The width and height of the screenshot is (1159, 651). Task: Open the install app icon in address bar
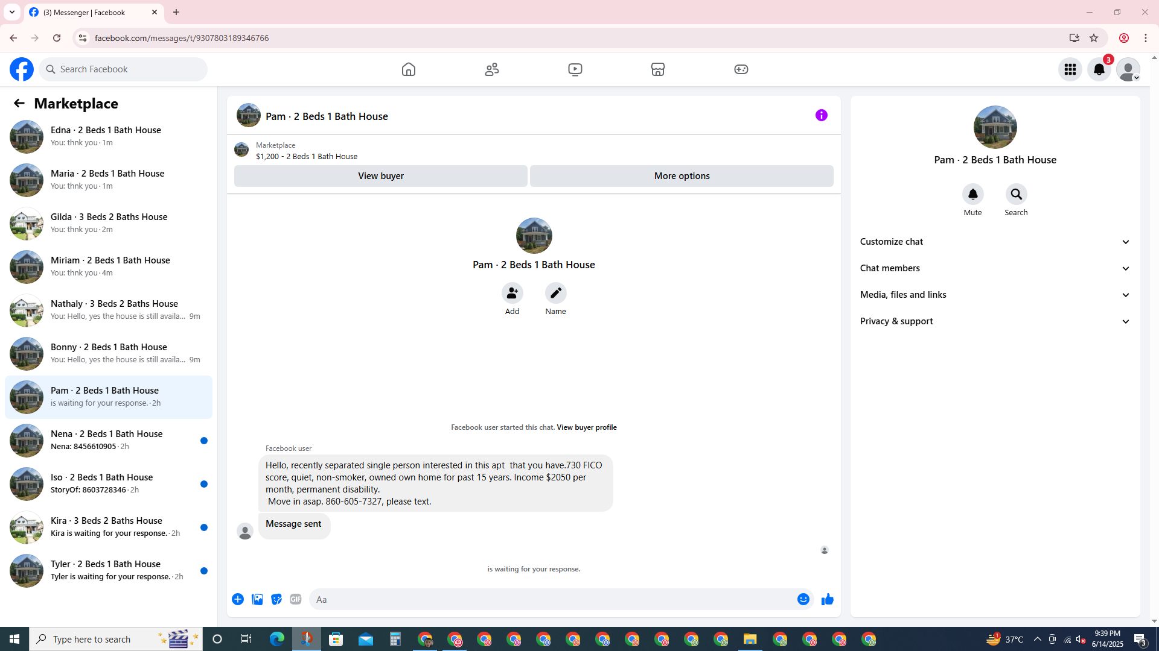[x=1074, y=38]
